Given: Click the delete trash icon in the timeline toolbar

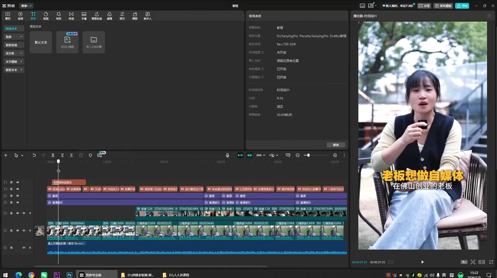Looking at the screenshot, I should tap(81, 155).
